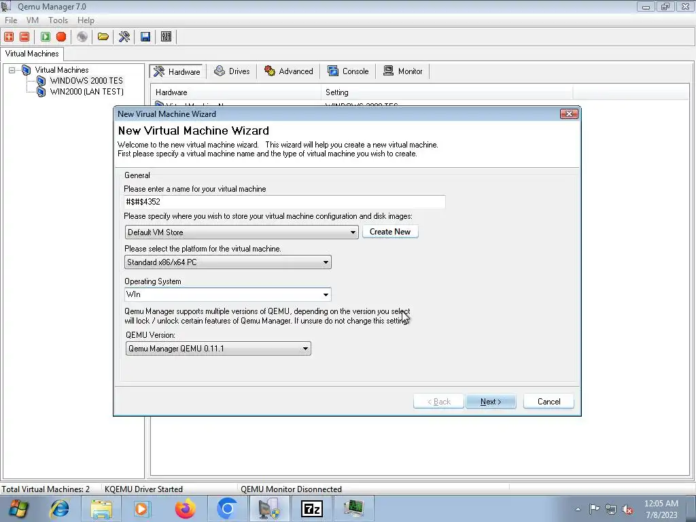
Task: Click the WIN2000 (LAN TEST) machine icon
Action: (41, 92)
